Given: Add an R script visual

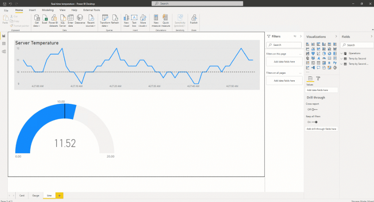Looking at the screenshot, I should (330, 63).
